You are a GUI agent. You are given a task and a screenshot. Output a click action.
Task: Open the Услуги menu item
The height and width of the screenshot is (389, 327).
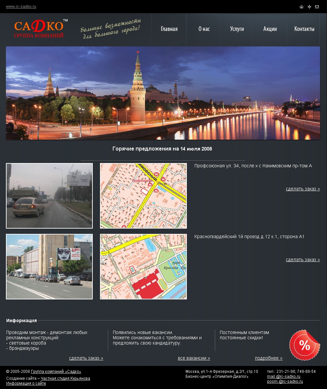237,29
